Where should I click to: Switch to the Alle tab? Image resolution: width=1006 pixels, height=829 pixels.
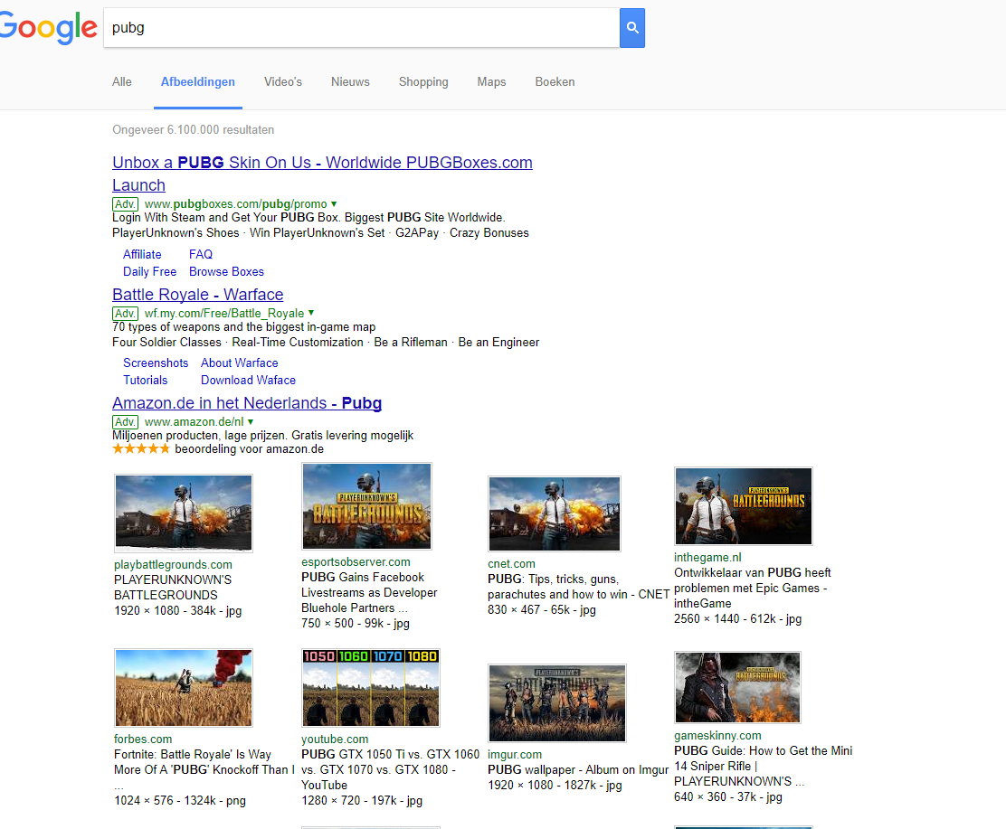(x=122, y=82)
